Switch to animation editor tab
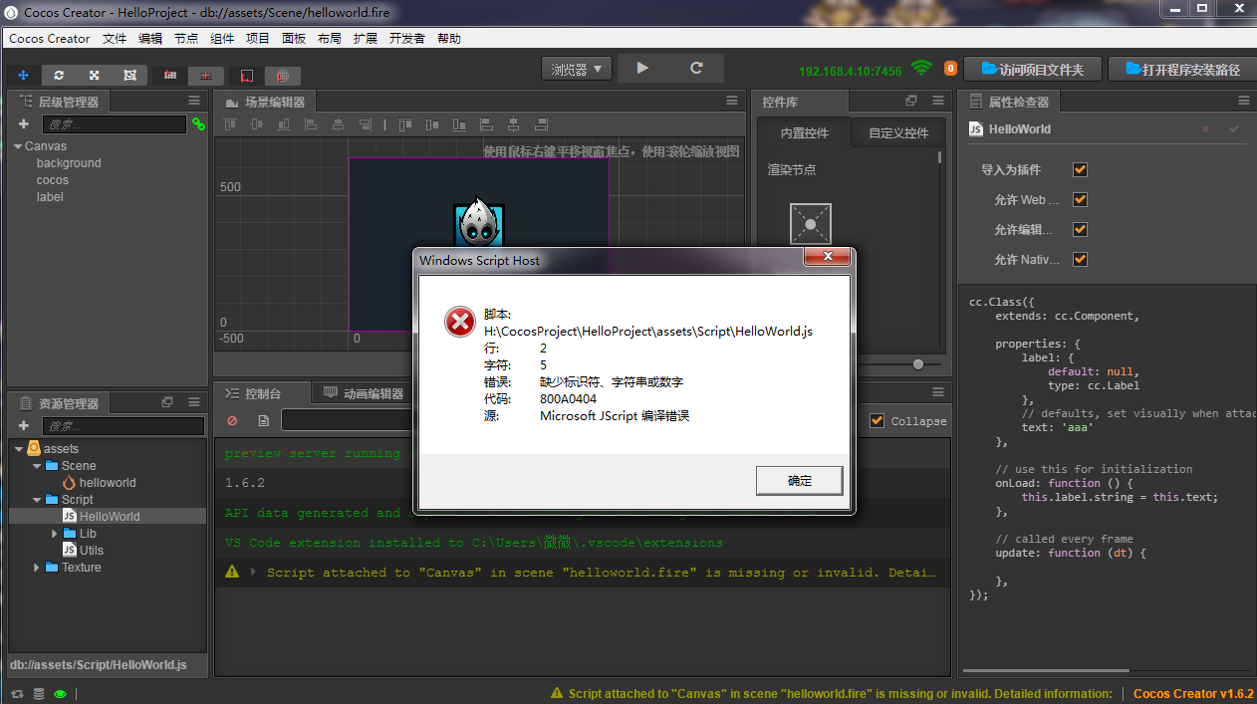This screenshot has height=704, width=1257. 364,393
